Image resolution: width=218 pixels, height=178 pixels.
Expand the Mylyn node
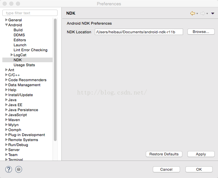6,125
